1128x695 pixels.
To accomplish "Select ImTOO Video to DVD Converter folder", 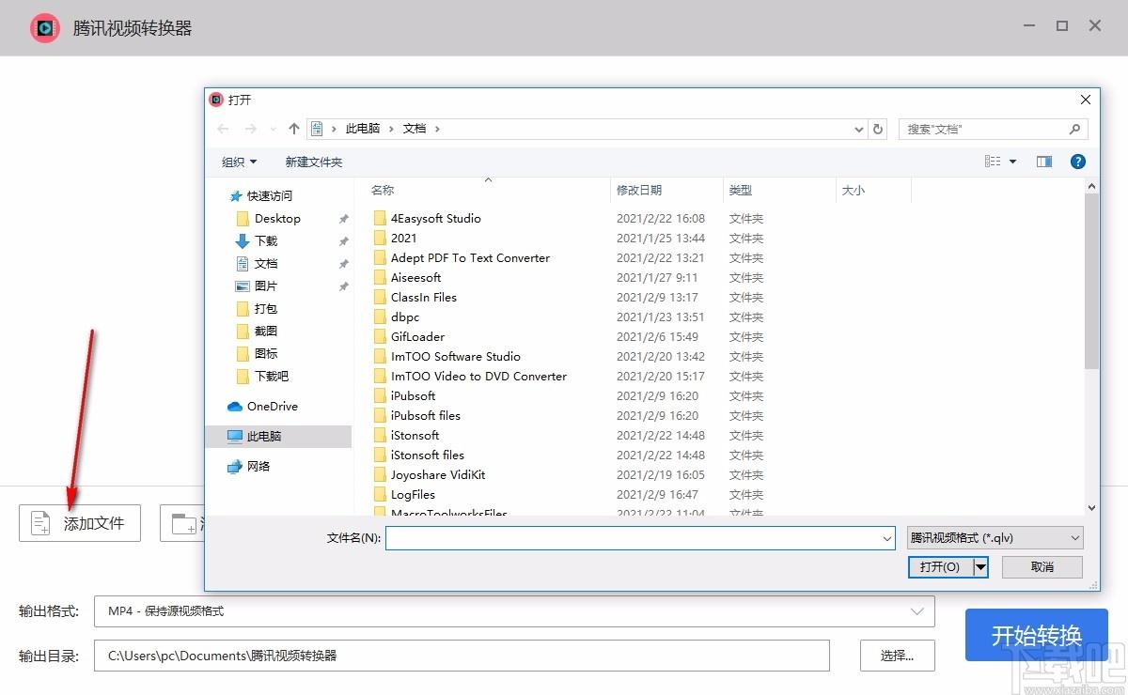I will coord(478,376).
